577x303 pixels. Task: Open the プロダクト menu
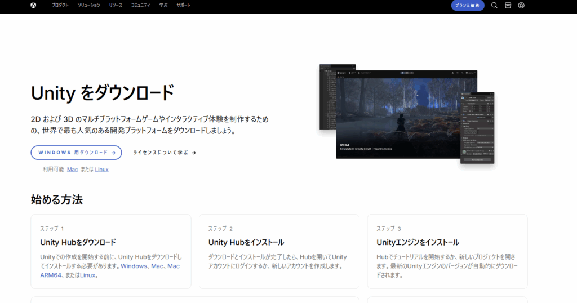pos(60,5)
